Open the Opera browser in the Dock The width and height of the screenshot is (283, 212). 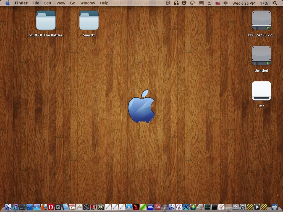pos(51,207)
